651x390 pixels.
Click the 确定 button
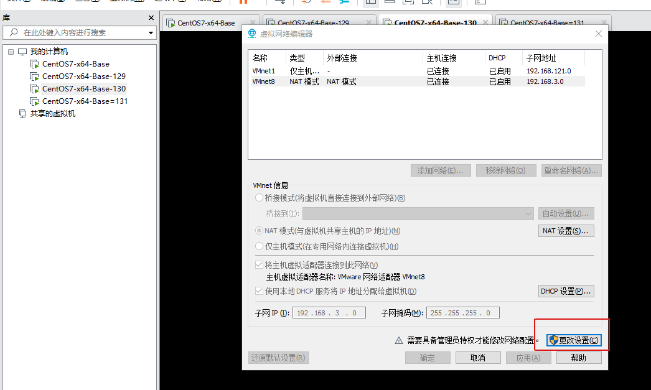point(428,358)
